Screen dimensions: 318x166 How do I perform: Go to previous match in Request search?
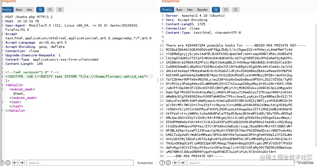pyautogui.click(x=15, y=163)
